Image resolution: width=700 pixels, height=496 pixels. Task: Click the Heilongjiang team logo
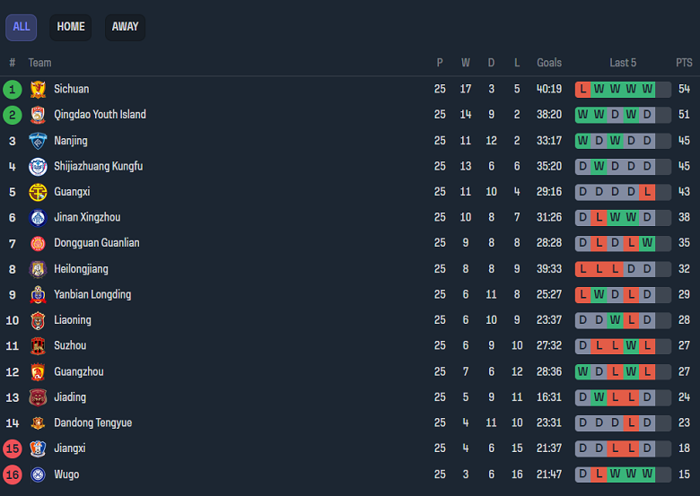(37, 269)
